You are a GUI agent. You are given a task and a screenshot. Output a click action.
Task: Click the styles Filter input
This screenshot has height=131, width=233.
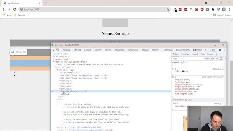coord(187,59)
